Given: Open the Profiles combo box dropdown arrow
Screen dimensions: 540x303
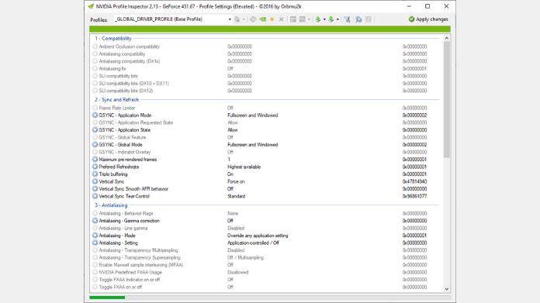Looking at the screenshot, I should point(230,19).
